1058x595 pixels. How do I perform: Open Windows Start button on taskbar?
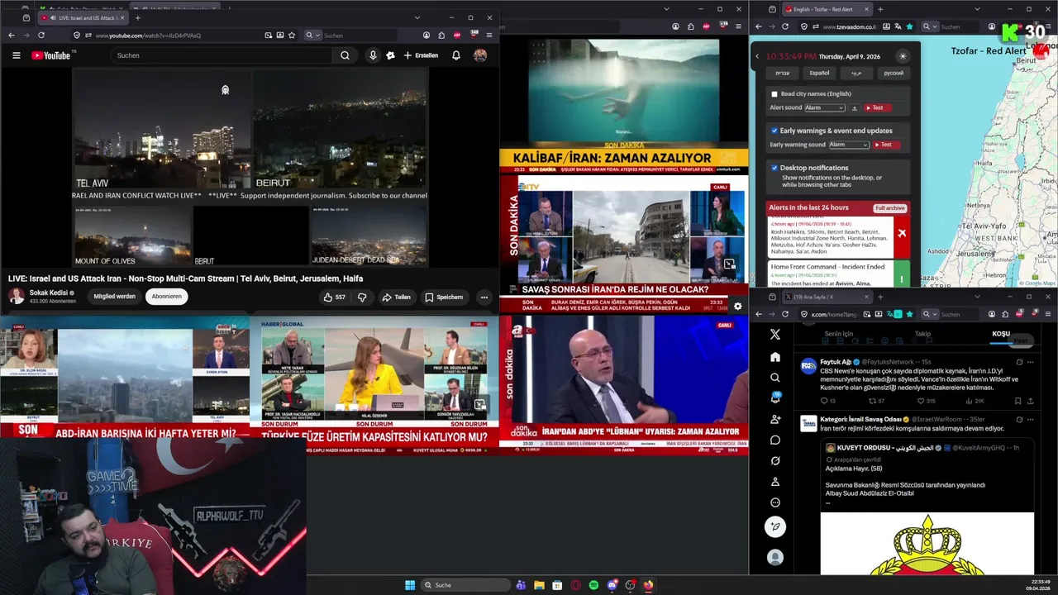[x=410, y=585]
